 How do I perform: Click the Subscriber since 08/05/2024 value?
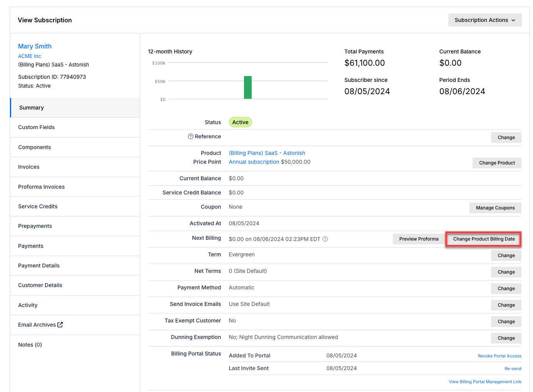tap(367, 91)
